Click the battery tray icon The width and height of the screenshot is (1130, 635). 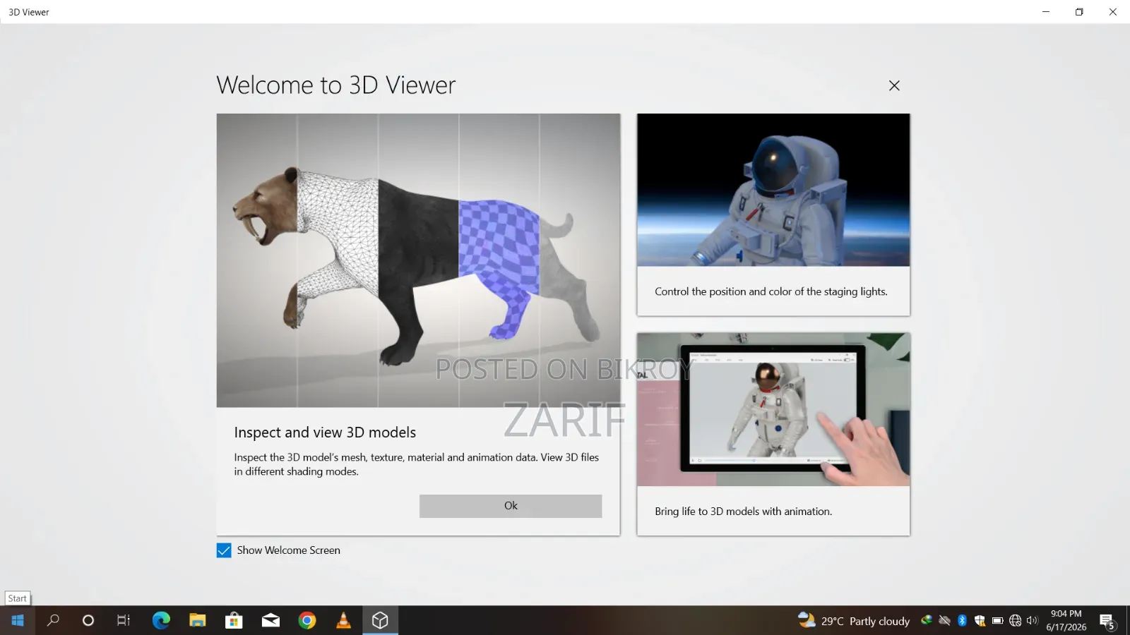(x=997, y=621)
